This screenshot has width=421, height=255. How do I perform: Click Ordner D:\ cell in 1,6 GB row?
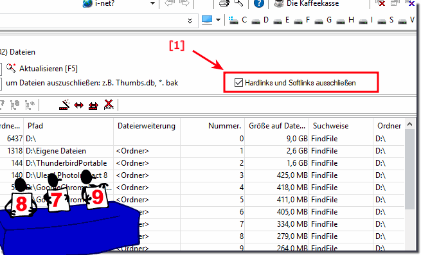click(x=381, y=163)
